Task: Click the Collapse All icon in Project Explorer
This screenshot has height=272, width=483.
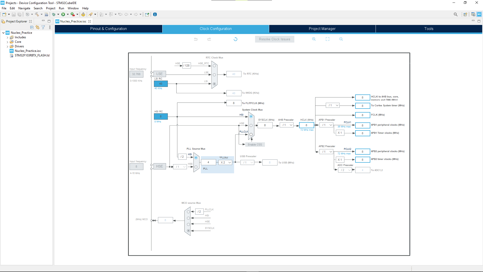Action: (x=32, y=27)
